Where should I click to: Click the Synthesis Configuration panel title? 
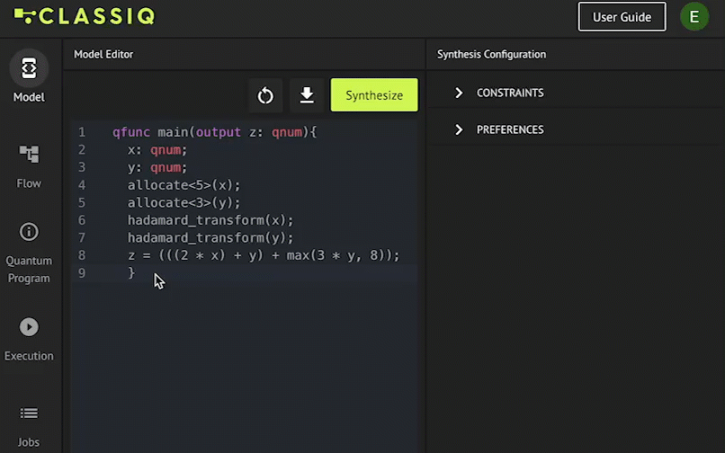[491, 55]
